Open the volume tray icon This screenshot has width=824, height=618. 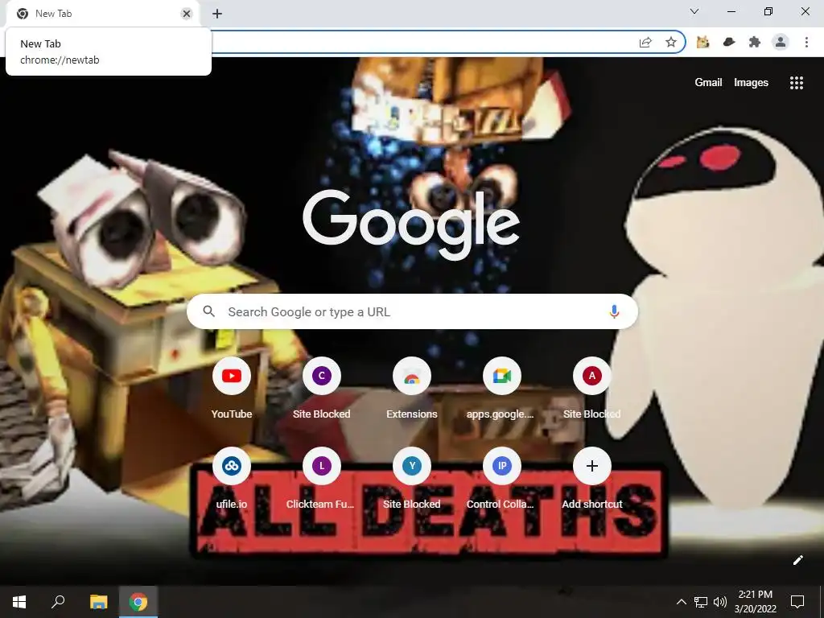(720, 602)
